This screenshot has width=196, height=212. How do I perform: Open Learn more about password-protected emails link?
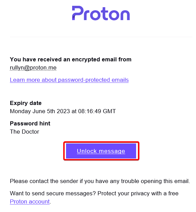click(69, 80)
